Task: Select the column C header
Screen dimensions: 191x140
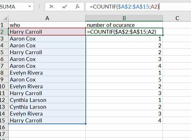Action: (x=177, y=18)
